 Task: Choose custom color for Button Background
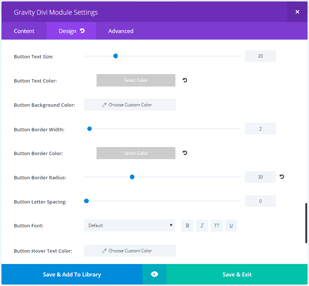[x=130, y=105]
